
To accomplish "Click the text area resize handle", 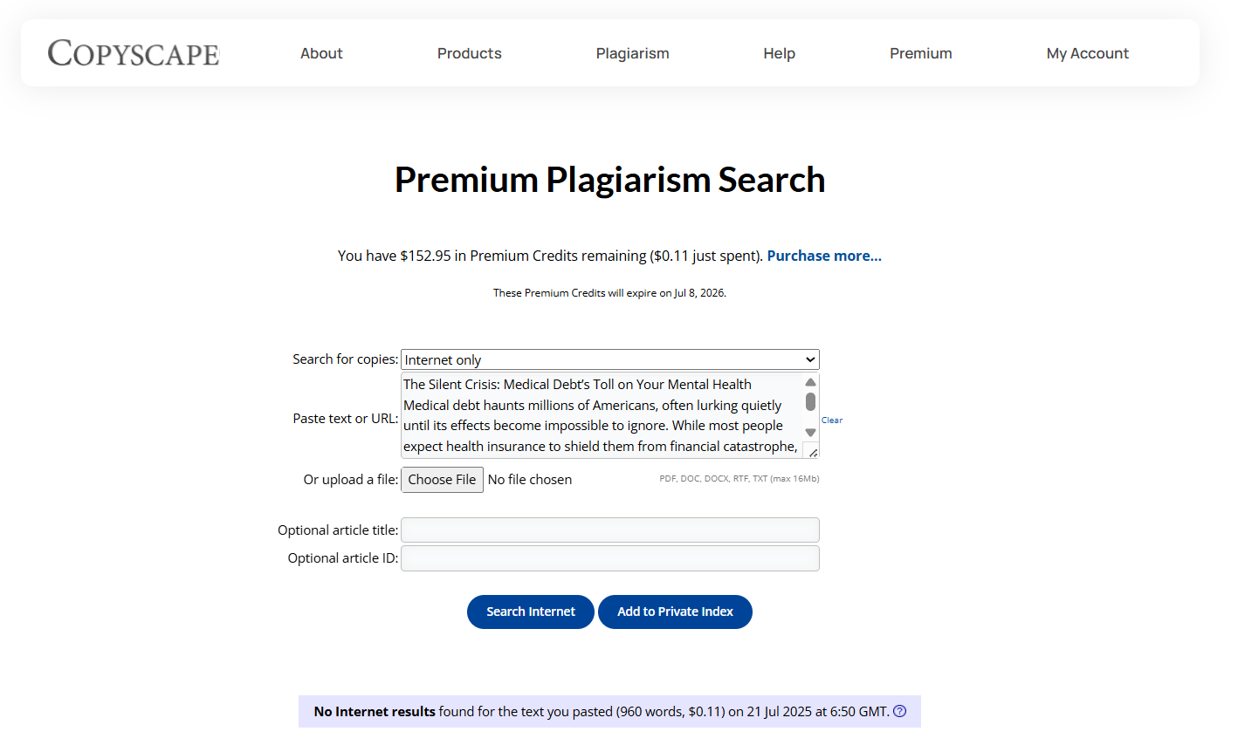I will (812, 451).
